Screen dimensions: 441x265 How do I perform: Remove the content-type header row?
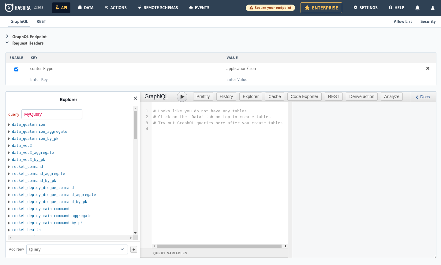coord(428,68)
